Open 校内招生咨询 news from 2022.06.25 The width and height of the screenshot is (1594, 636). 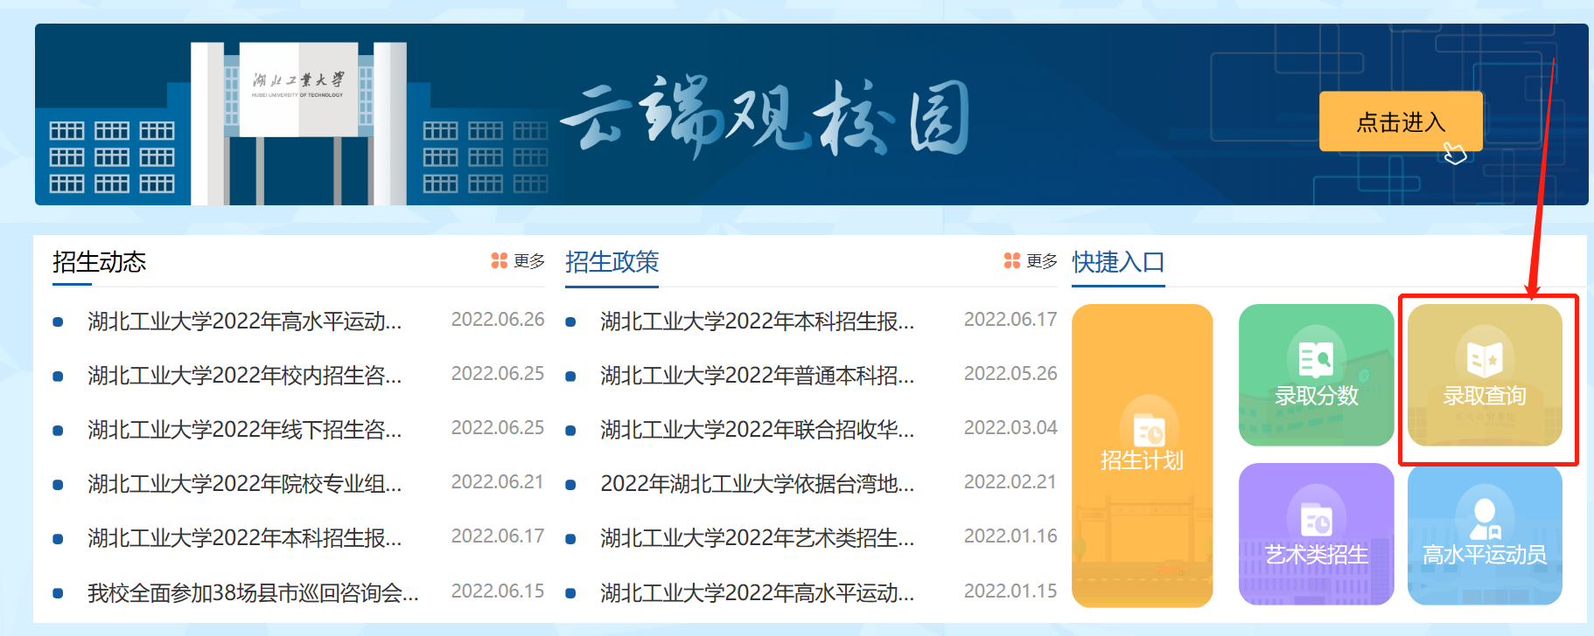[245, 376]
